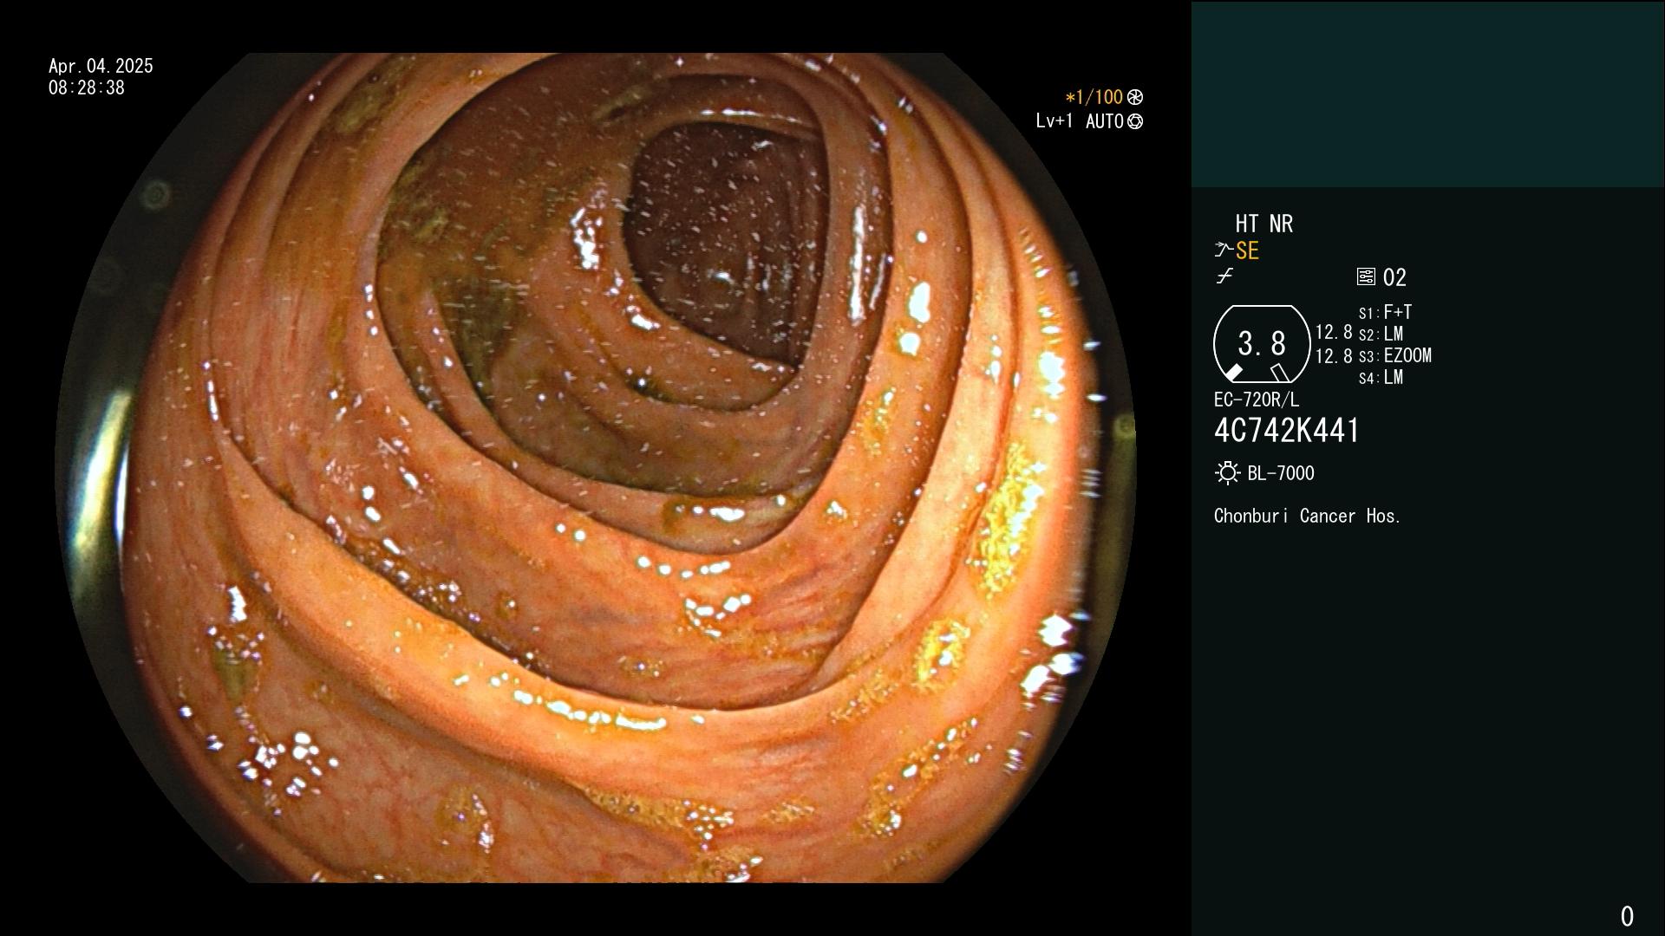The image size is (1665, 936).
Task: Click the enhancement icon left of SE
Action: tap(1224, 250)
